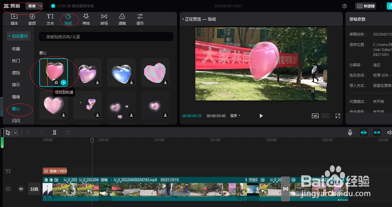Expand the selection tool dropdown chevron
This screenshot has width=392, height=207.
click(x=15, y=132)
